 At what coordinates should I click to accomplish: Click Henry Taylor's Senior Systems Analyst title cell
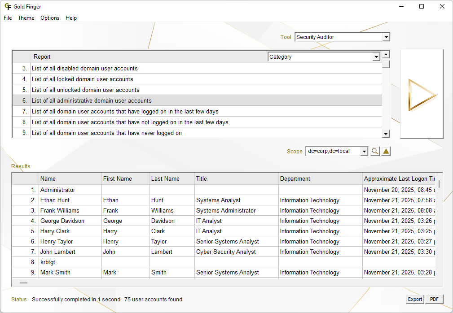pyautogui.click(x=237, y=241)
